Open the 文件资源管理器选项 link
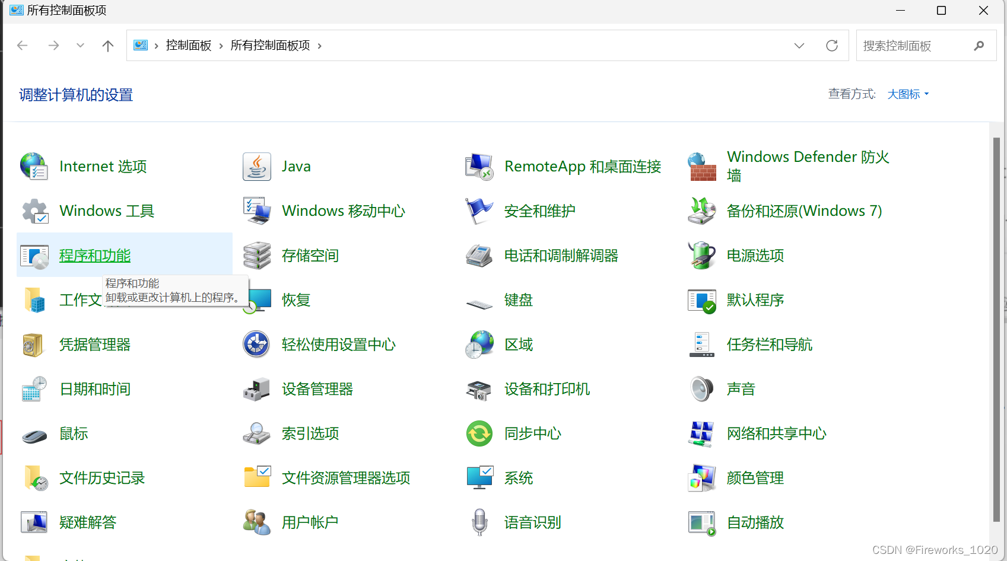This screenshot has height=561, width=1007. point(346,478)
